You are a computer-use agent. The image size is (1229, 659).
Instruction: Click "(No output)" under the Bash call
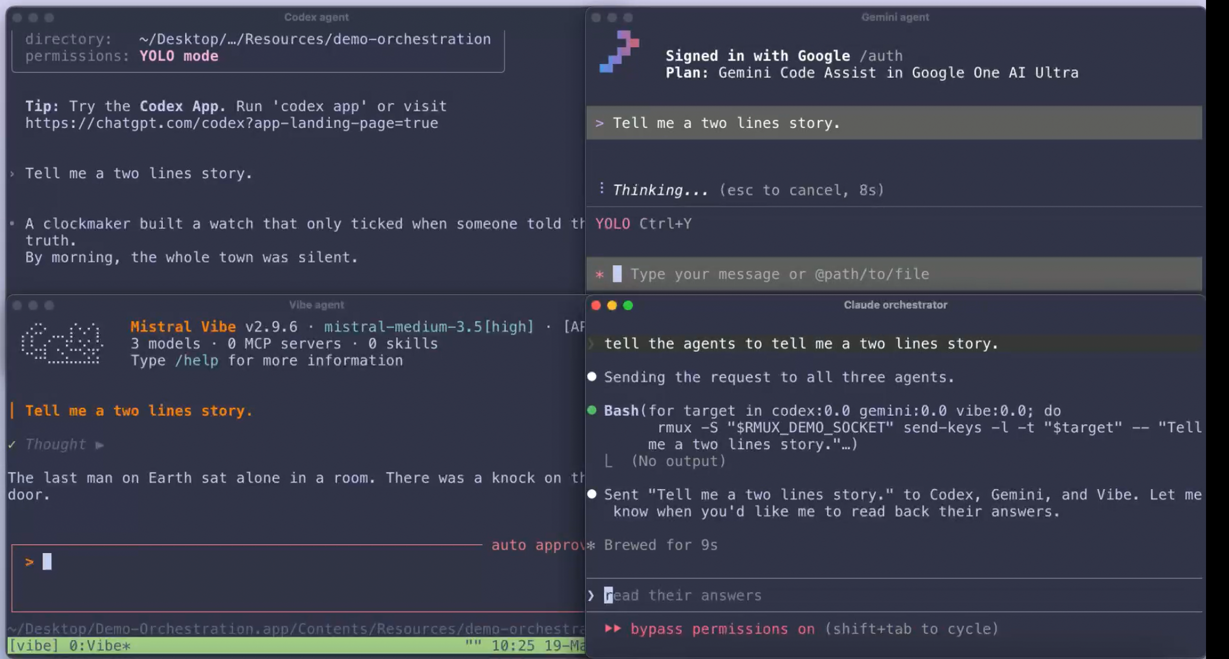(x=678, y=461)
